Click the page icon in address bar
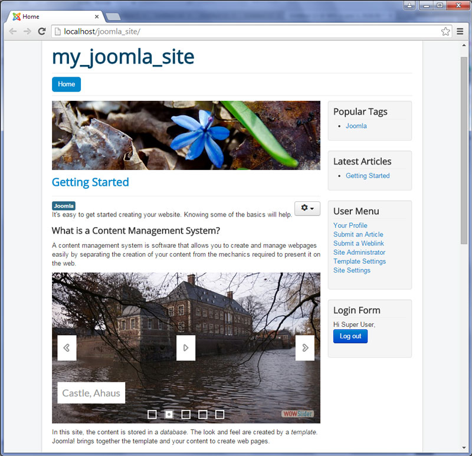The height and width of the screenshot is (456, 472). point(58,31)
